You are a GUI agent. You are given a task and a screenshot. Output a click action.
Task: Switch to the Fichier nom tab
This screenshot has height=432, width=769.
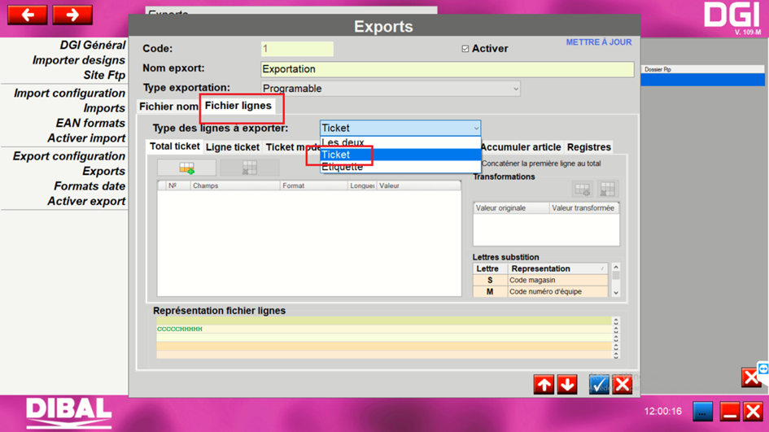(168, 107)
